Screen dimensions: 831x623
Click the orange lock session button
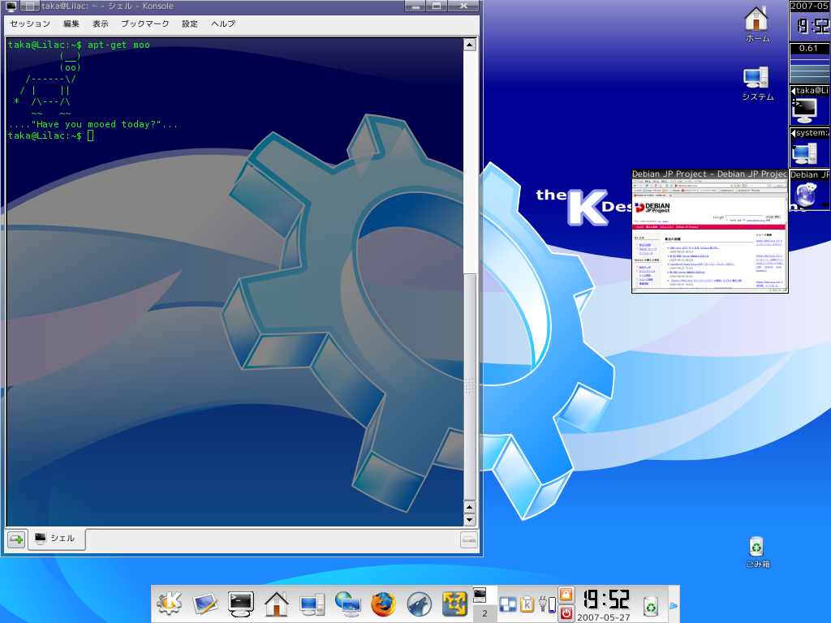(566, 595)
